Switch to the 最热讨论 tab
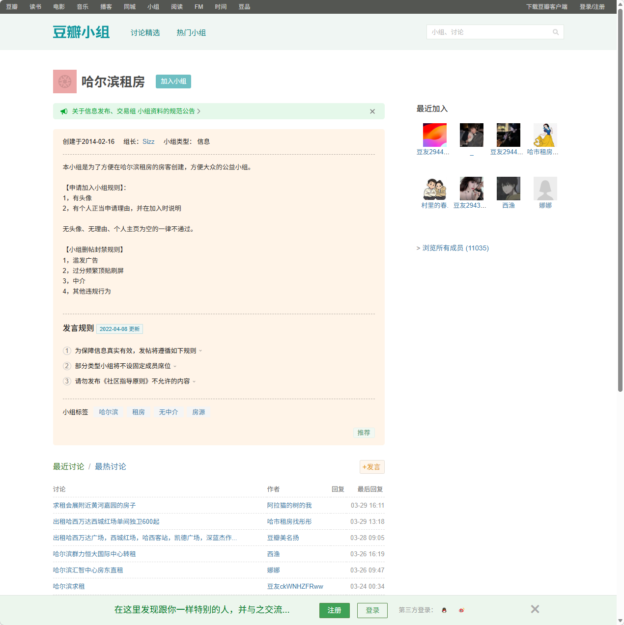This screenshot has height=625, width=624. coord(110,466)
